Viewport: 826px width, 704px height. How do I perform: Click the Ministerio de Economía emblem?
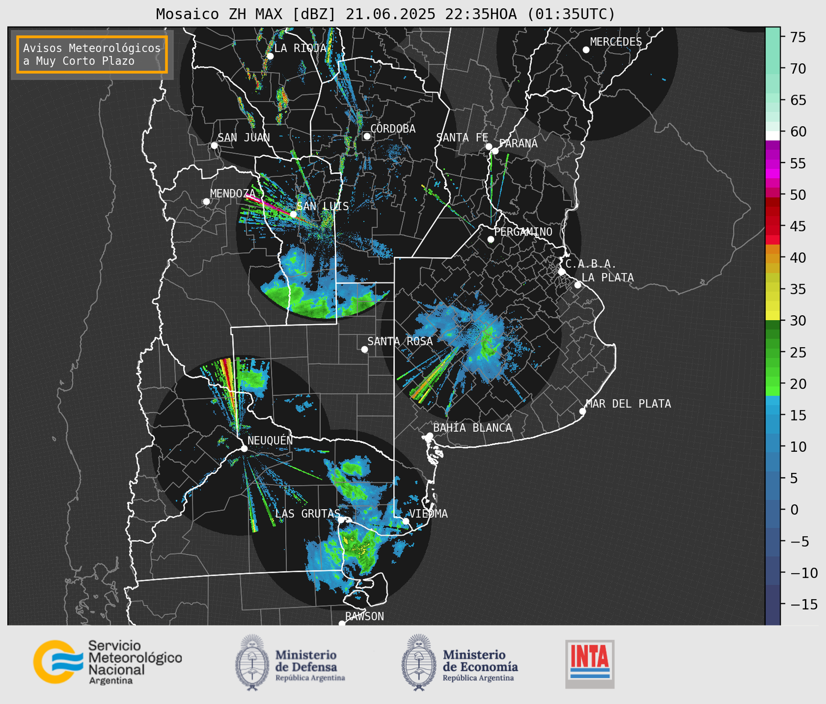pos(419,662)
